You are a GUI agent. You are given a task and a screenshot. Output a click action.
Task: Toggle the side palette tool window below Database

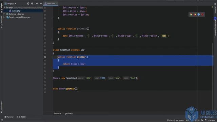tap(215, 26)
